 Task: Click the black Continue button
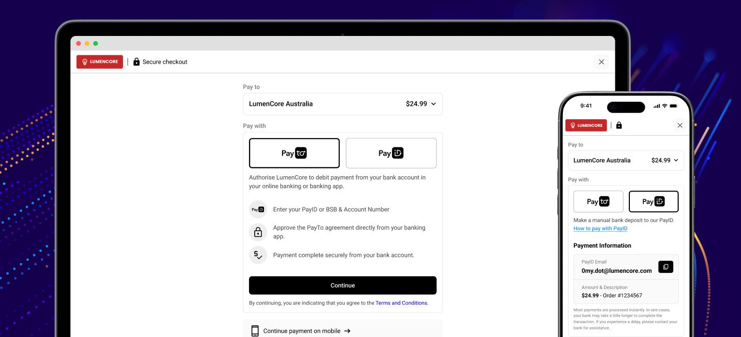coord(343,286)
